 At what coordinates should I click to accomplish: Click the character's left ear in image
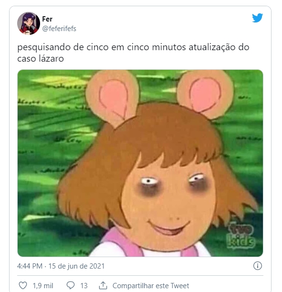click(x=112, y=98)
